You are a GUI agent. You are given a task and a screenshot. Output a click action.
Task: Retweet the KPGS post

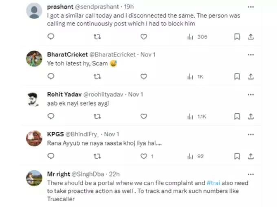click(97, 156)
